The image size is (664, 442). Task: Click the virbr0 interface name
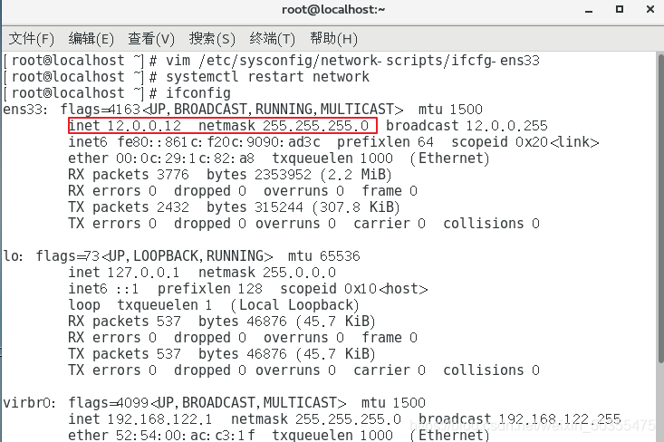point(29,403)
